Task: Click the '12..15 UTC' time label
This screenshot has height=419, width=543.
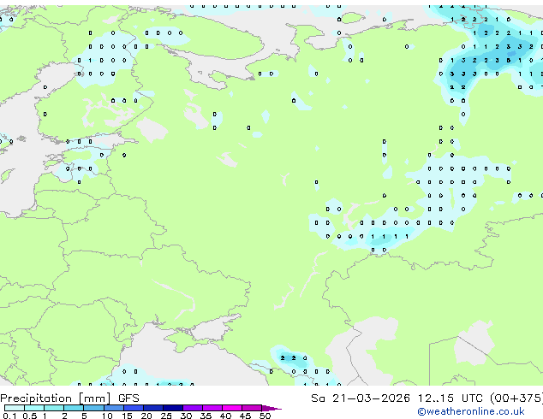Action: tap(450, 398)
